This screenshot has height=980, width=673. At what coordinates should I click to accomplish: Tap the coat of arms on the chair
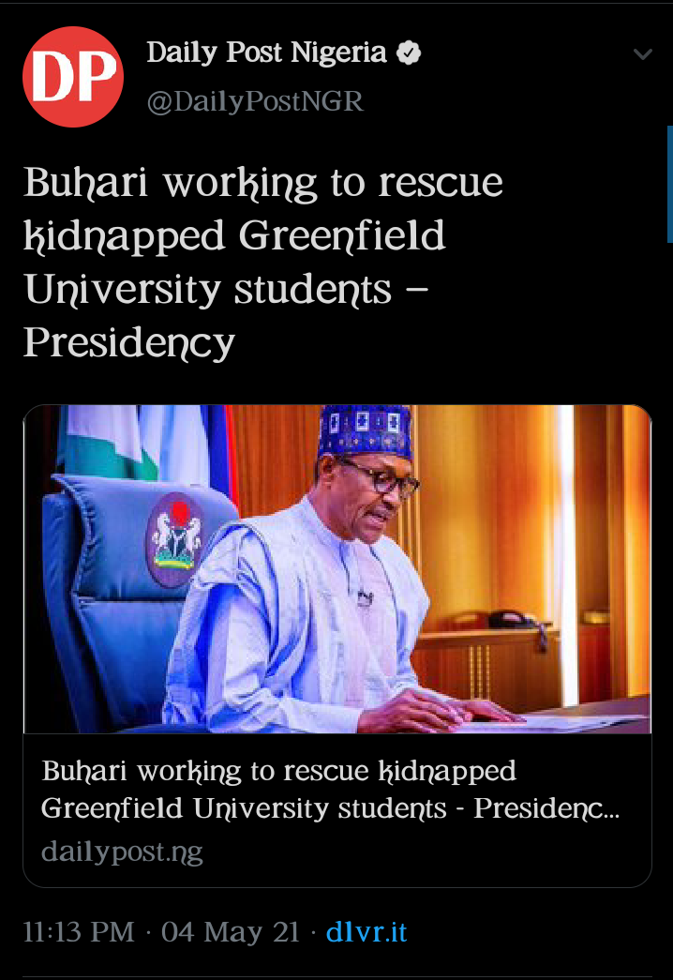177,539
